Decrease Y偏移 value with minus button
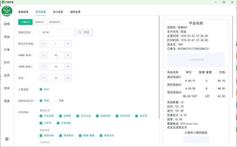The image size is (237, 147). click(44, 67)
